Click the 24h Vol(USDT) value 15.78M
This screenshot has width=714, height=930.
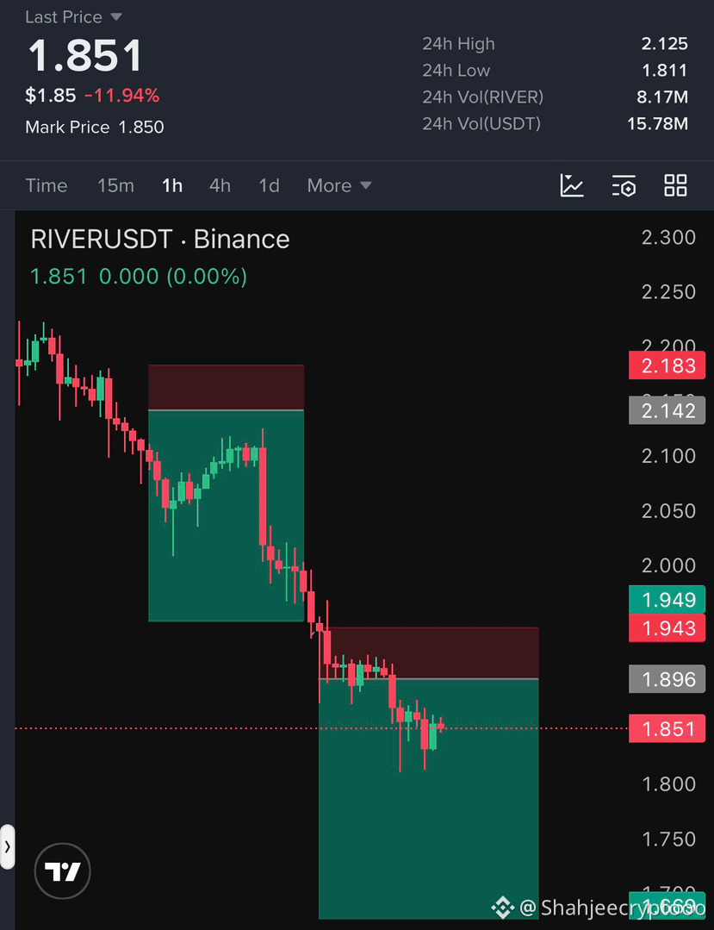tap(658, 123)
